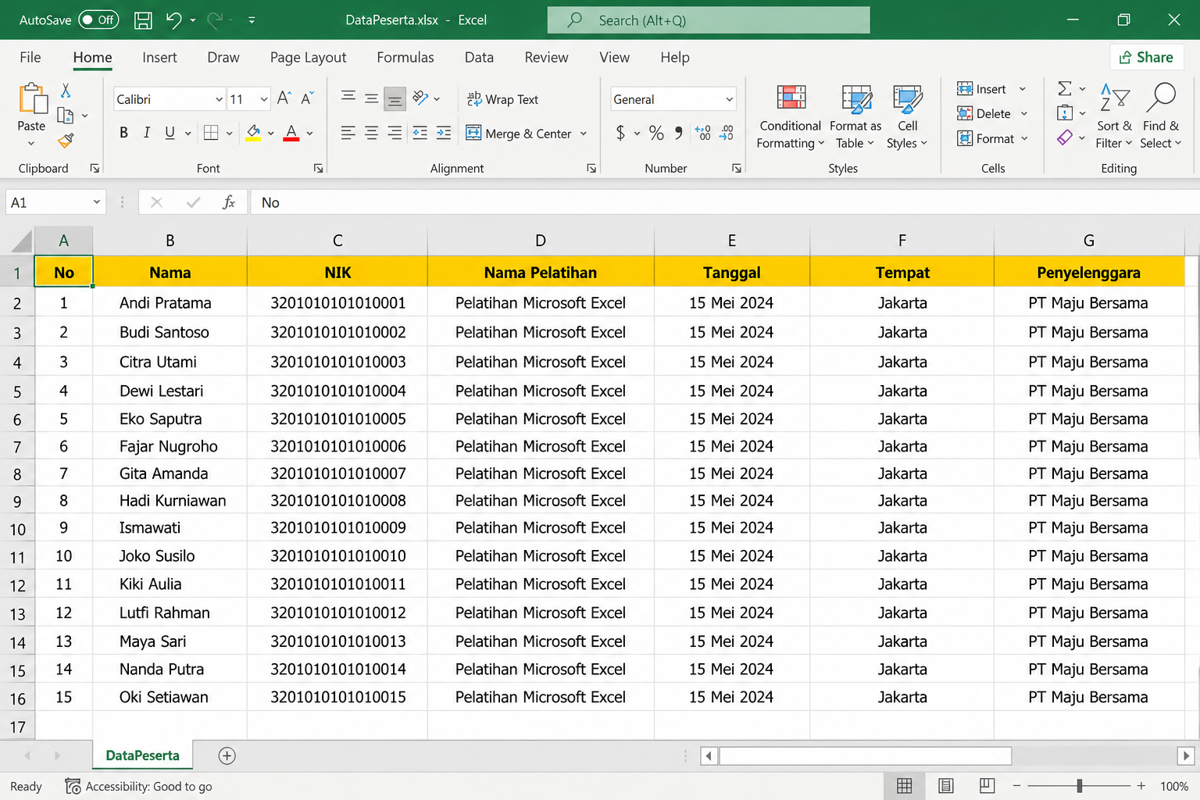Toggle middle vertical alignment
Screen dimensions: 1200x800
[x=372, y=98]
